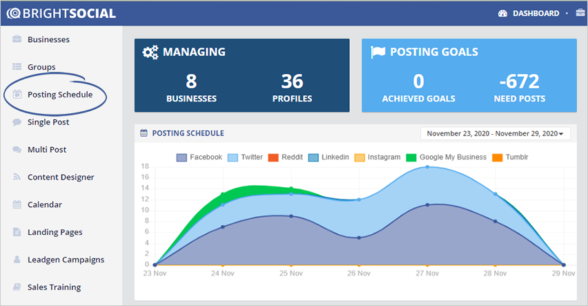Open the November date range dropdown
This screenshot has height=306, width=588.
point(495,133)
